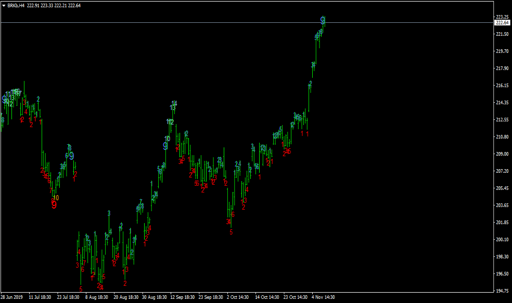
Task: Click the BRKb,H4 symbol label
Action: tap(16, 5)
